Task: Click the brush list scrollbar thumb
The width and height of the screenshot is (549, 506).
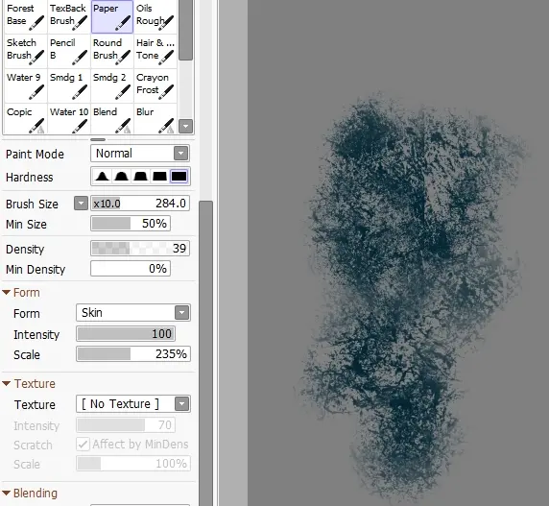Action: coord(185,30)
